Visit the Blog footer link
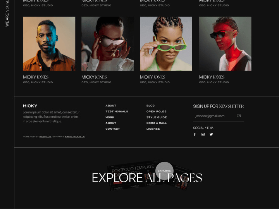Viewport: 279px width, 209px height. [x=150, y=106]
